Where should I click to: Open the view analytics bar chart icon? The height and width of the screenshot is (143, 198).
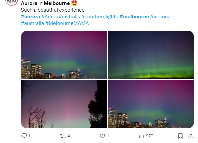click(141, 136)
